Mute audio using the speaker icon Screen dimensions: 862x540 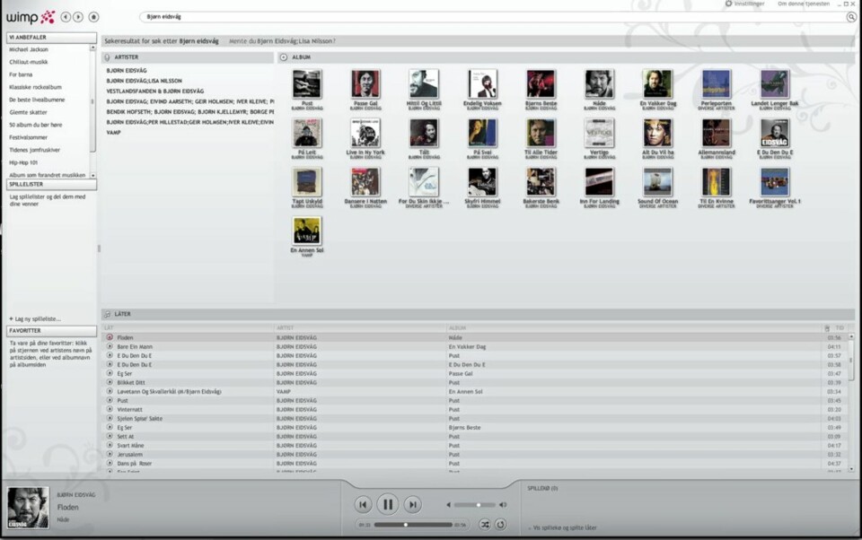point(448,505)
